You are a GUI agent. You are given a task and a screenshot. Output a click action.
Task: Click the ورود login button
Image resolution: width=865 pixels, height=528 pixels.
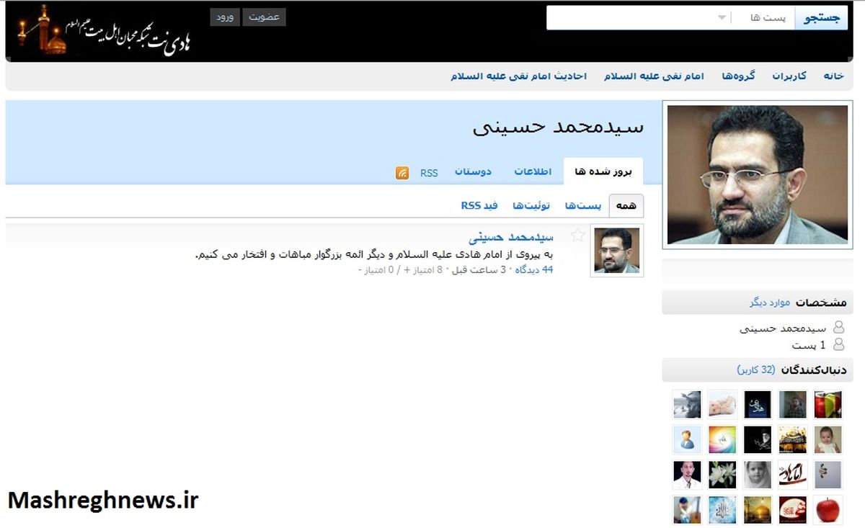tap(225, 17)
